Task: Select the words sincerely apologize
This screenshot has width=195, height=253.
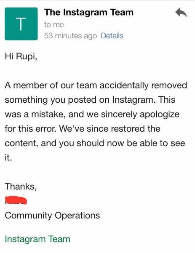Action: [140, 115]
